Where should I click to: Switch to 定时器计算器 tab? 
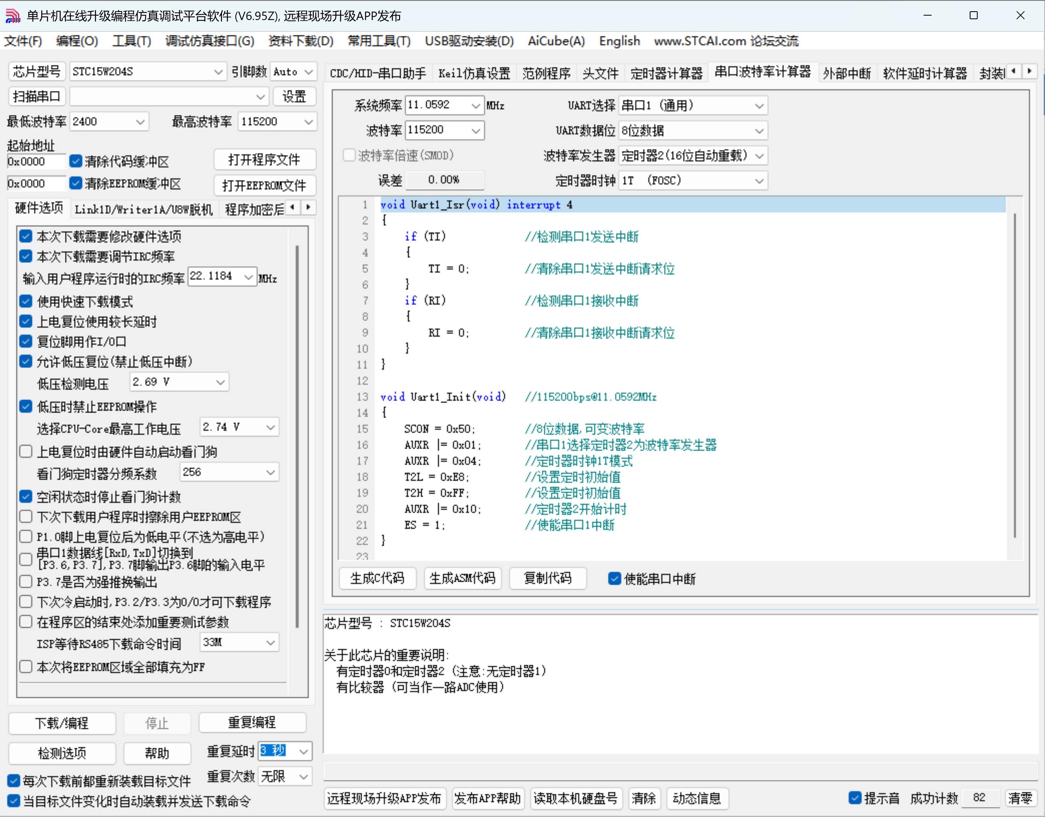(x=666, y=73)
